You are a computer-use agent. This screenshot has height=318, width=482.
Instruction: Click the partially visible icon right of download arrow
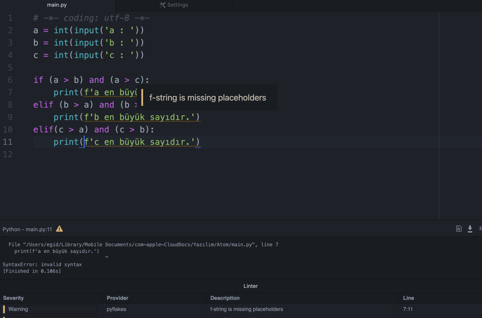tap(480, 228)
